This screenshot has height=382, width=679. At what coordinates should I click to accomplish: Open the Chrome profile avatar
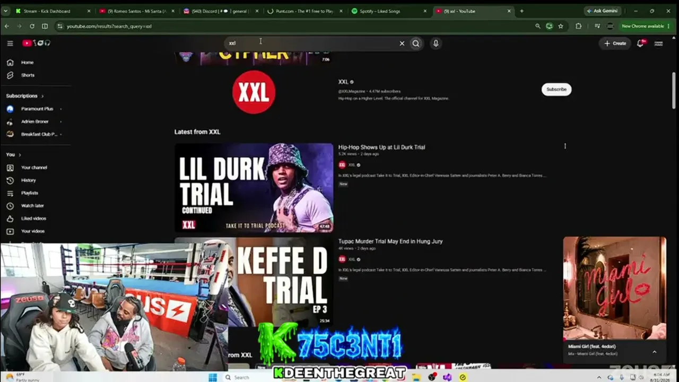(610, 26)
